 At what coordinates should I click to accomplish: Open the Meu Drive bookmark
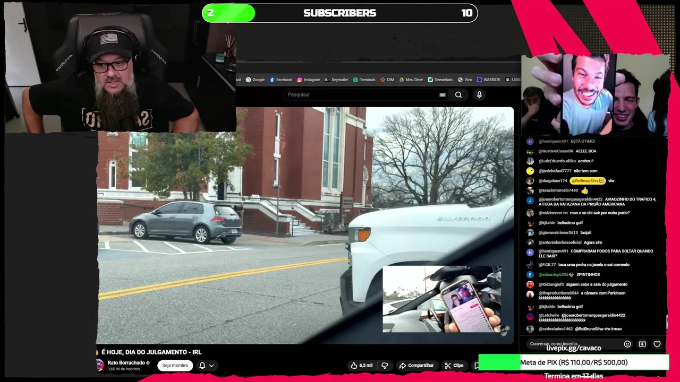(x=411, y=80)
